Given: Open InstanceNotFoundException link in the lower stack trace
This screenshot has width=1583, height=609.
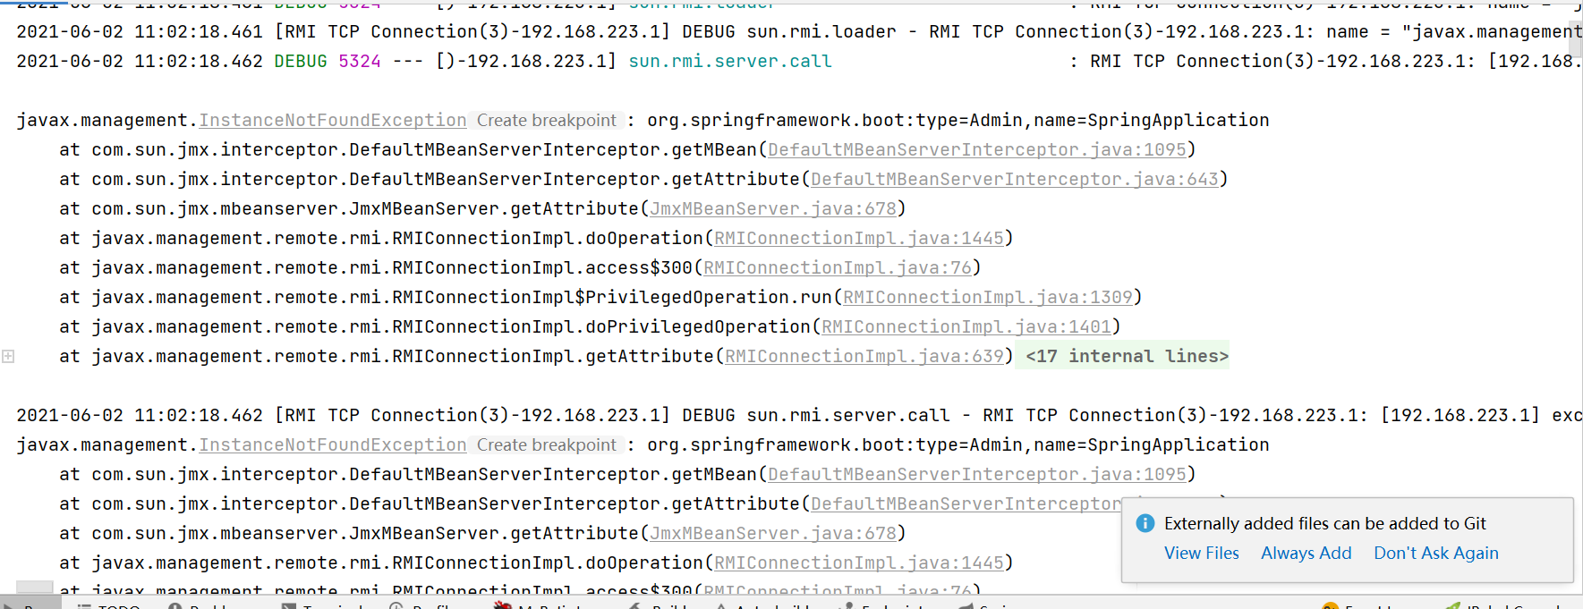Looking at the screenshot, I should pos(333,444).
